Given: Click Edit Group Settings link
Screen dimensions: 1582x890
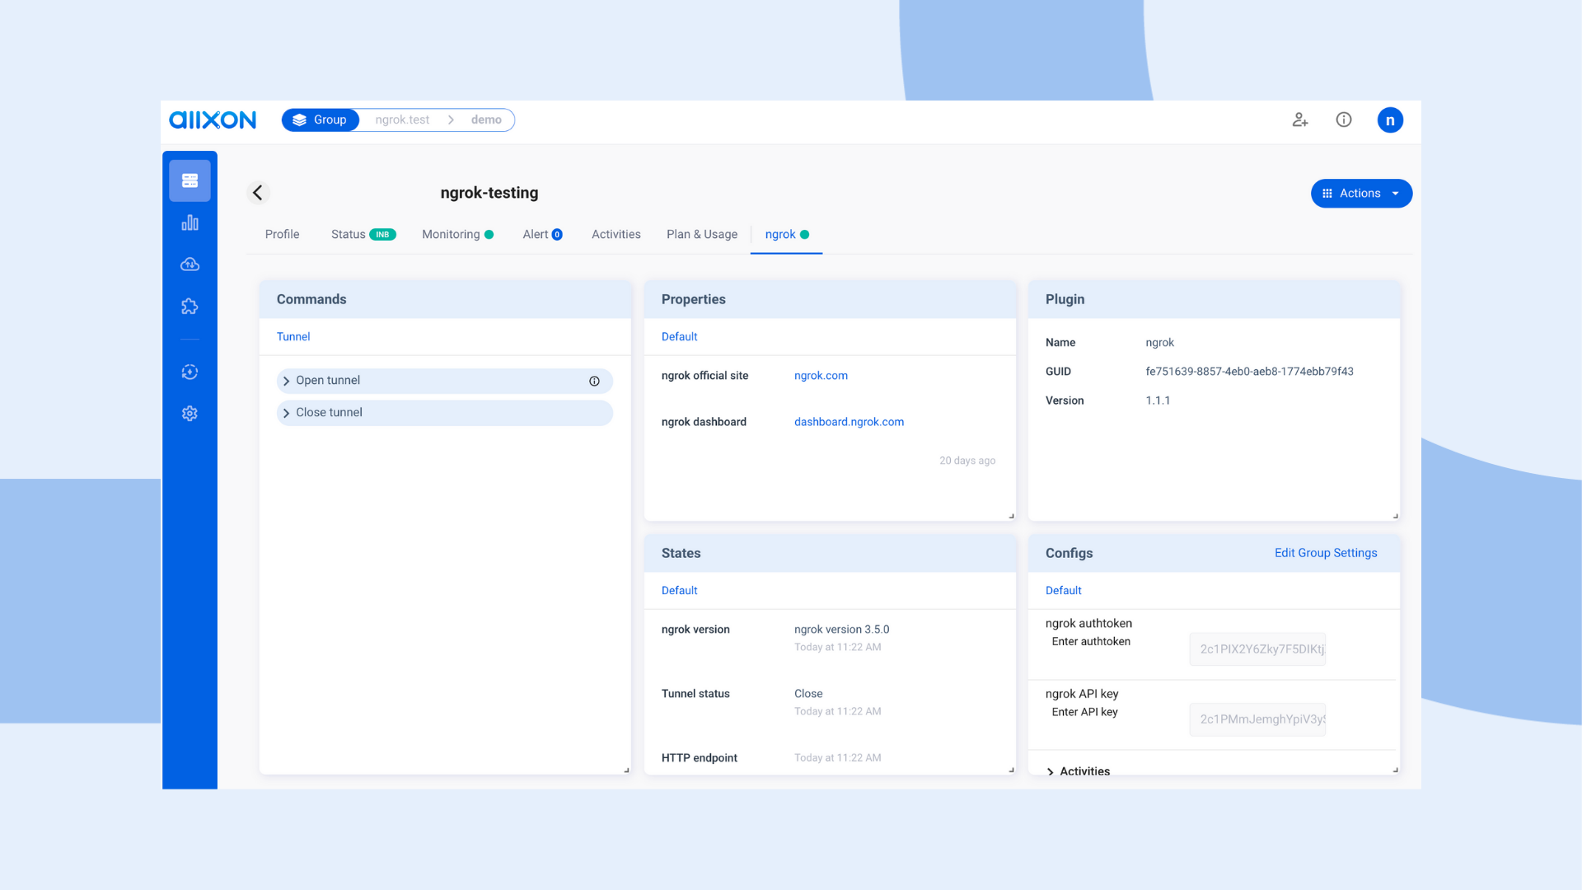Looking at the screenshot, I should pos(1326,553).
